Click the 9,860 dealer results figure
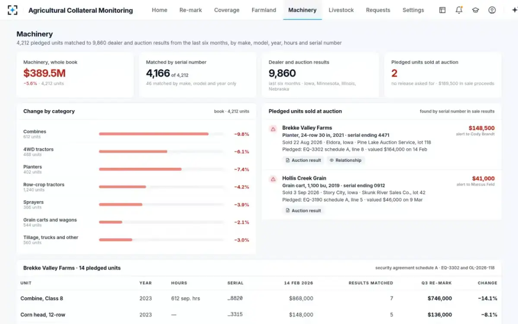This screenshot has width=518, height=324. tap(282, 73)
